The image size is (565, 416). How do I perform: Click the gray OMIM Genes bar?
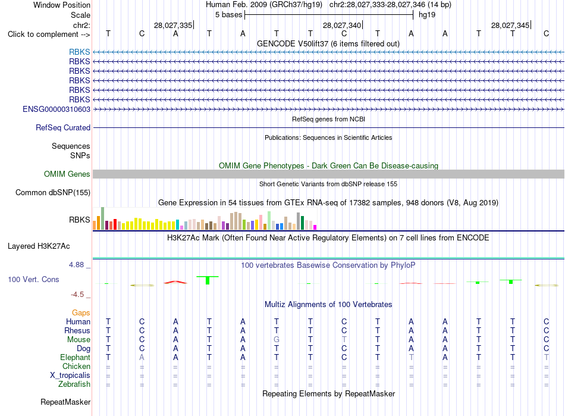pos(328,174)
